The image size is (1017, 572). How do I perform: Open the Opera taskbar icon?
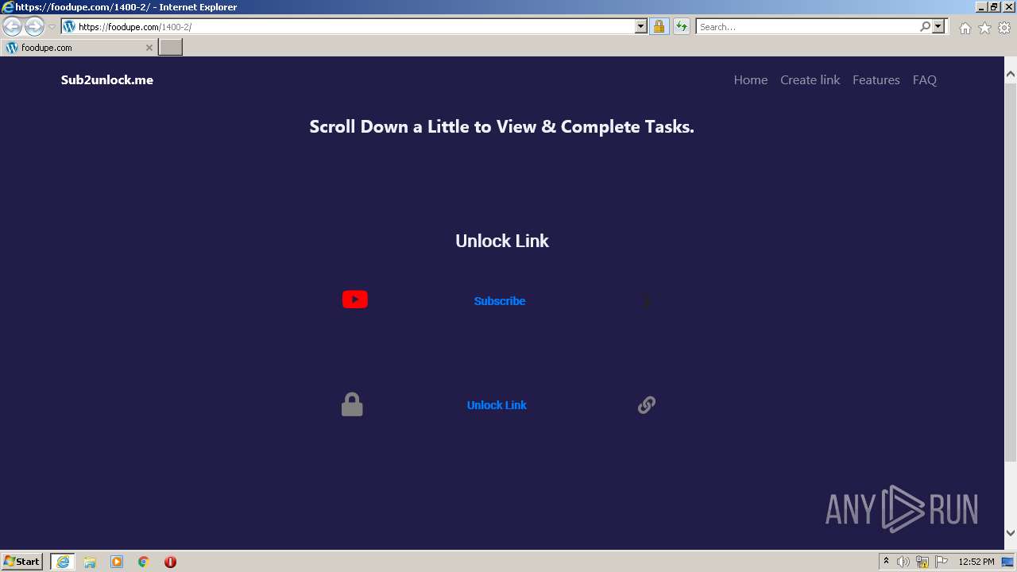(x=170, y=562)
